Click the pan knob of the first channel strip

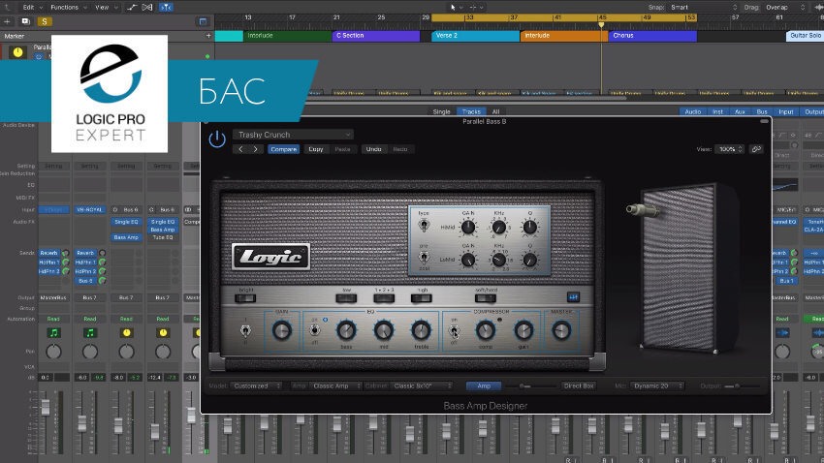(x=53, y=352)
